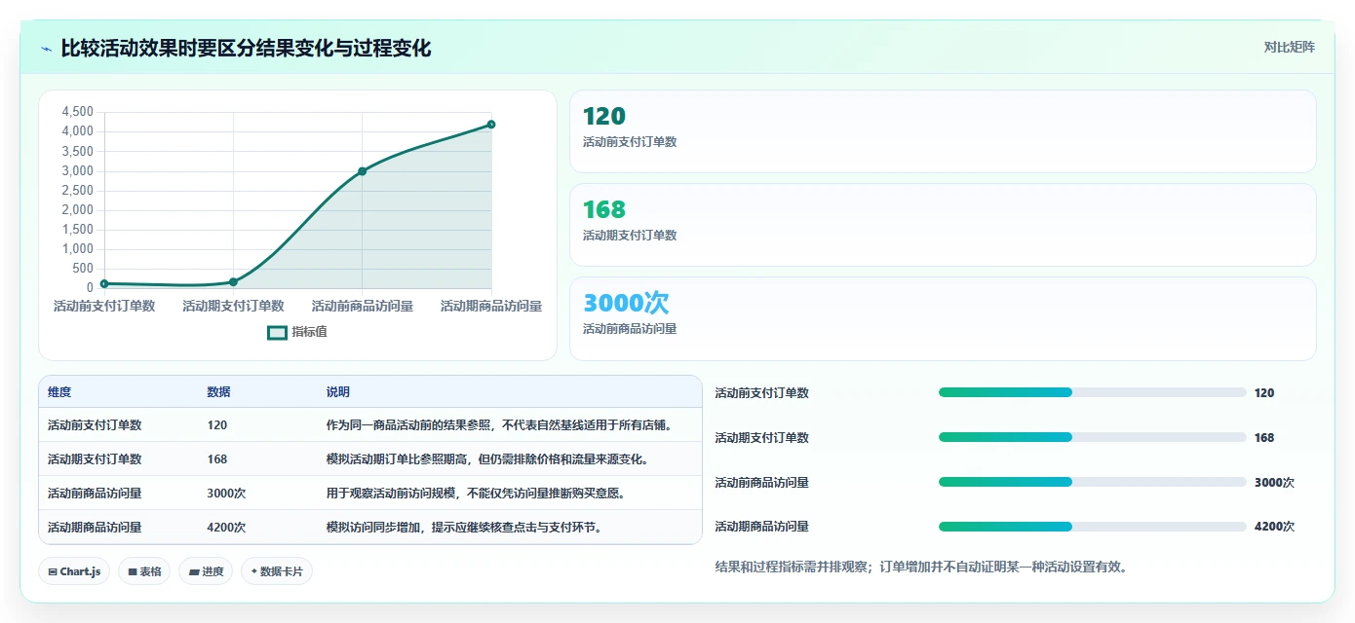Image resolution: width=1355 pixels, height=623 pixels.
Task: Click progress bar for 活动前支付订单数
Action: point(1092,392)
